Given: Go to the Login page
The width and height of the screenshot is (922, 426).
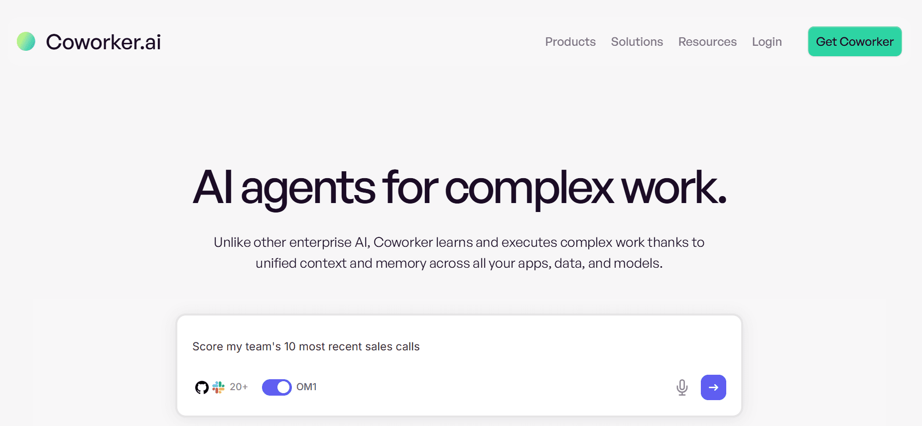Looking at the screenshot, I should click(767, 42).
